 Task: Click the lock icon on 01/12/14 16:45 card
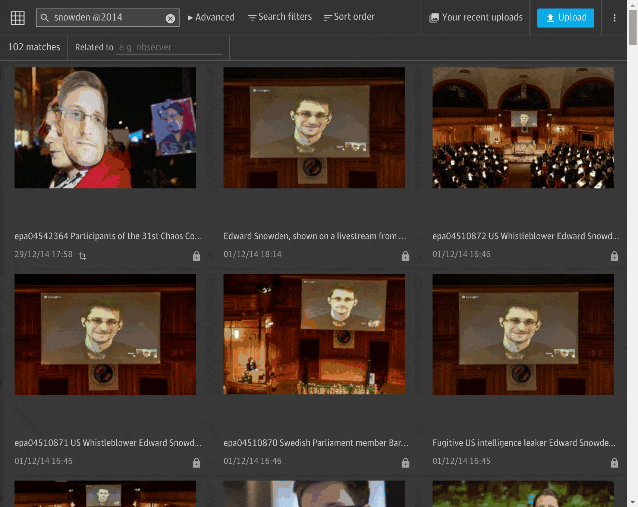(615, 463)
